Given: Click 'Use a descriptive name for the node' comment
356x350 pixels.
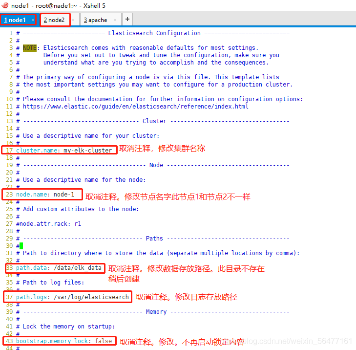Looking at the screenshot, I should pyautogui.click(x=84, y=180).
